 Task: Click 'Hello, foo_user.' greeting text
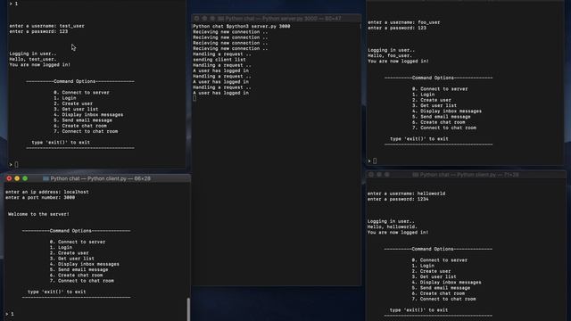390,55
